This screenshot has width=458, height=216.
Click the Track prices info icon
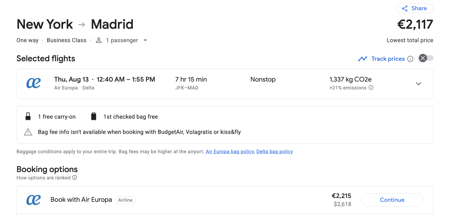click(410, 59)
